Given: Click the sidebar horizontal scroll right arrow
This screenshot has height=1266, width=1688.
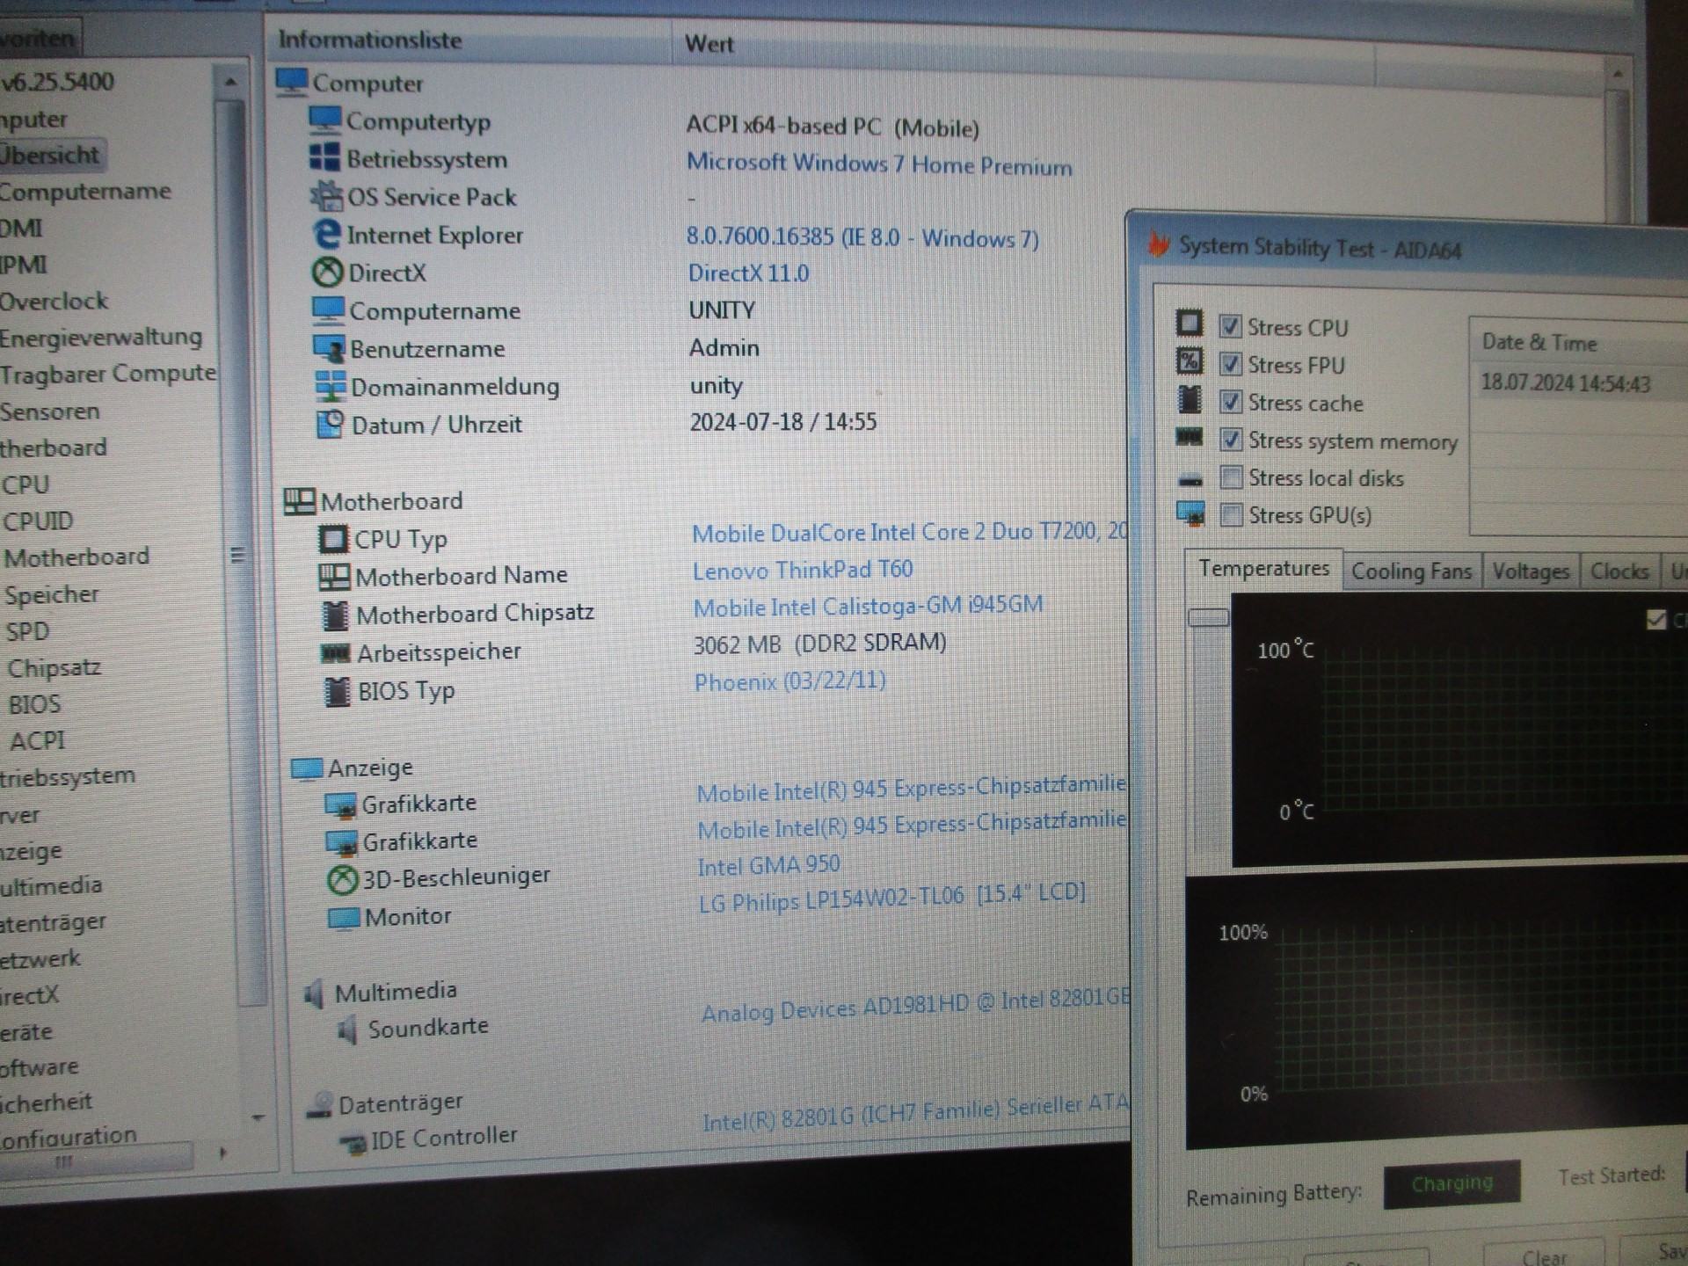Looking at the screenshot, I should [222, 1153].
